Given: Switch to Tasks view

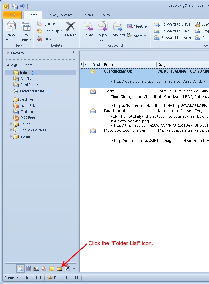Looking at the screenshot, I should (x=44, y=269).
